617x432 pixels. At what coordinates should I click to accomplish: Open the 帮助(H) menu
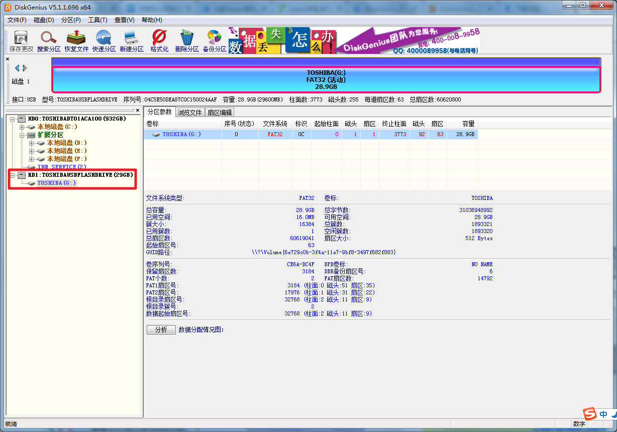(x=152, y=20)
